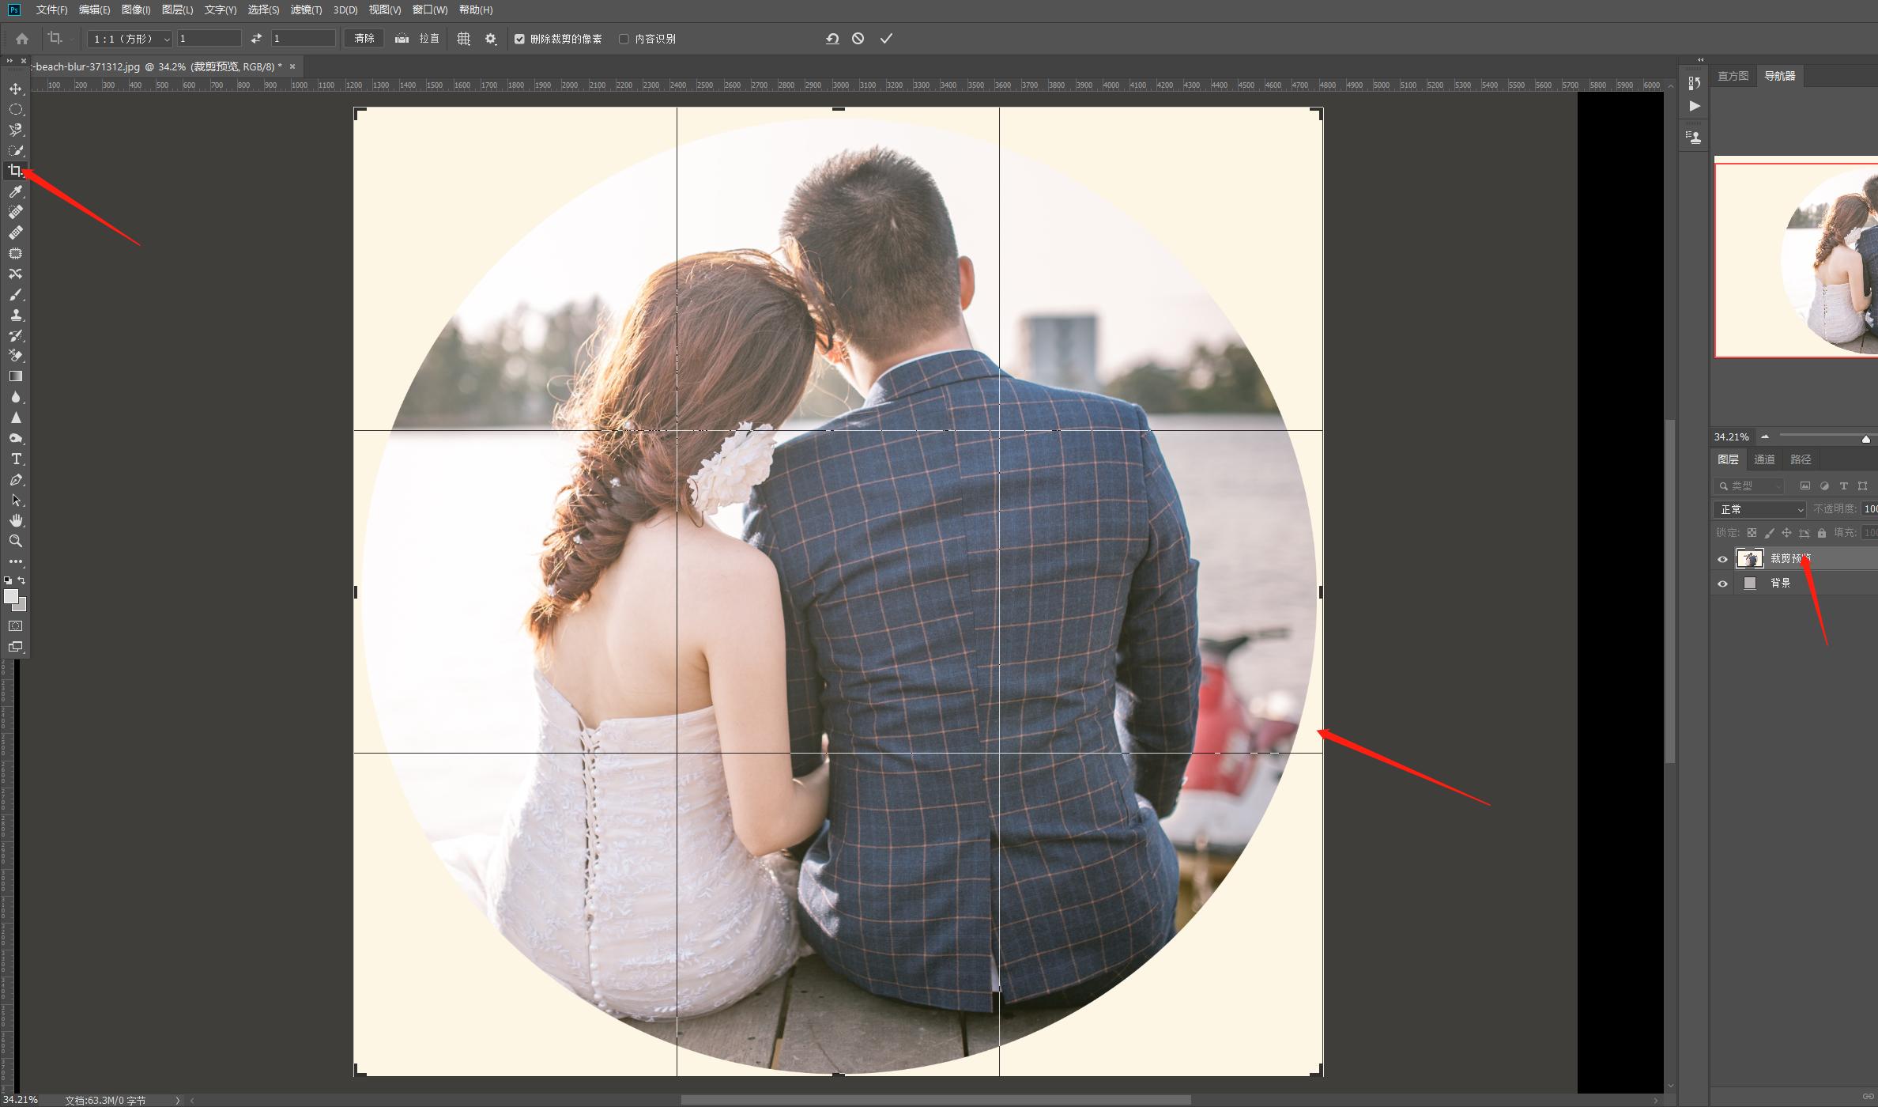Select the Hand tool
Image resolution: width=1878 pixels, height=1107 pixels.
15,520
